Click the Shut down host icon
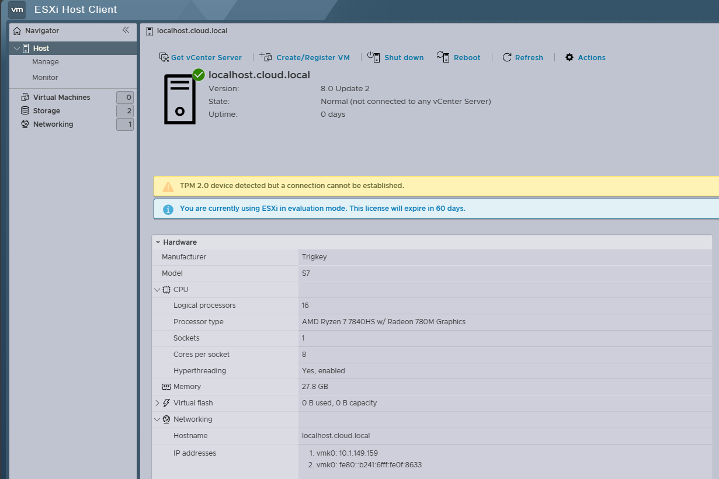 click(x=373, y=57)
